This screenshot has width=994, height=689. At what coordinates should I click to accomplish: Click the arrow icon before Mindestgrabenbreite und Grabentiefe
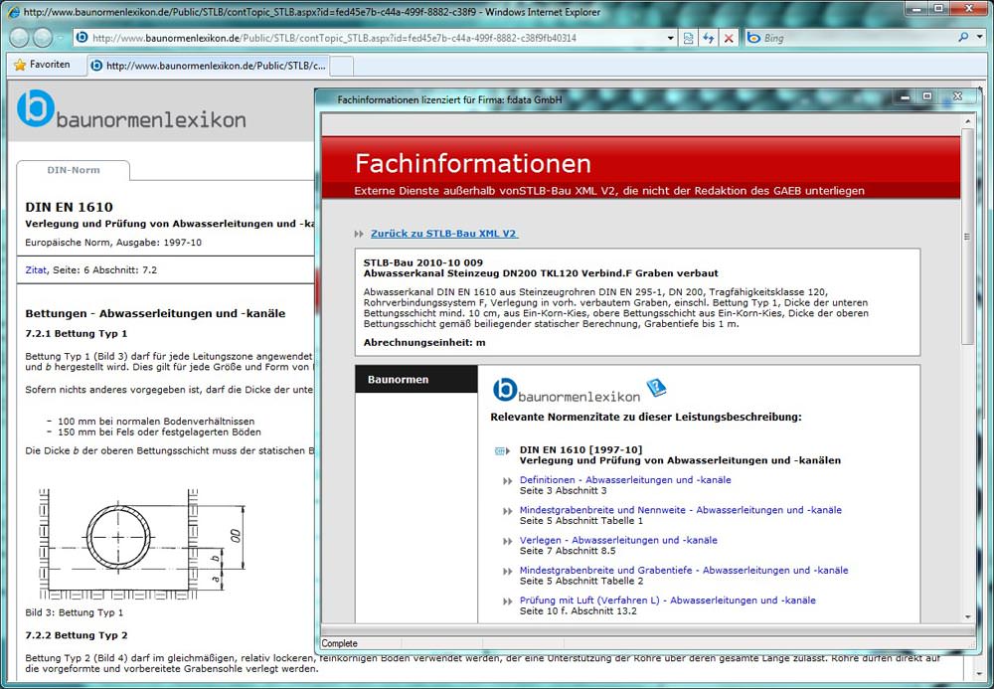[x=507, y=571]
